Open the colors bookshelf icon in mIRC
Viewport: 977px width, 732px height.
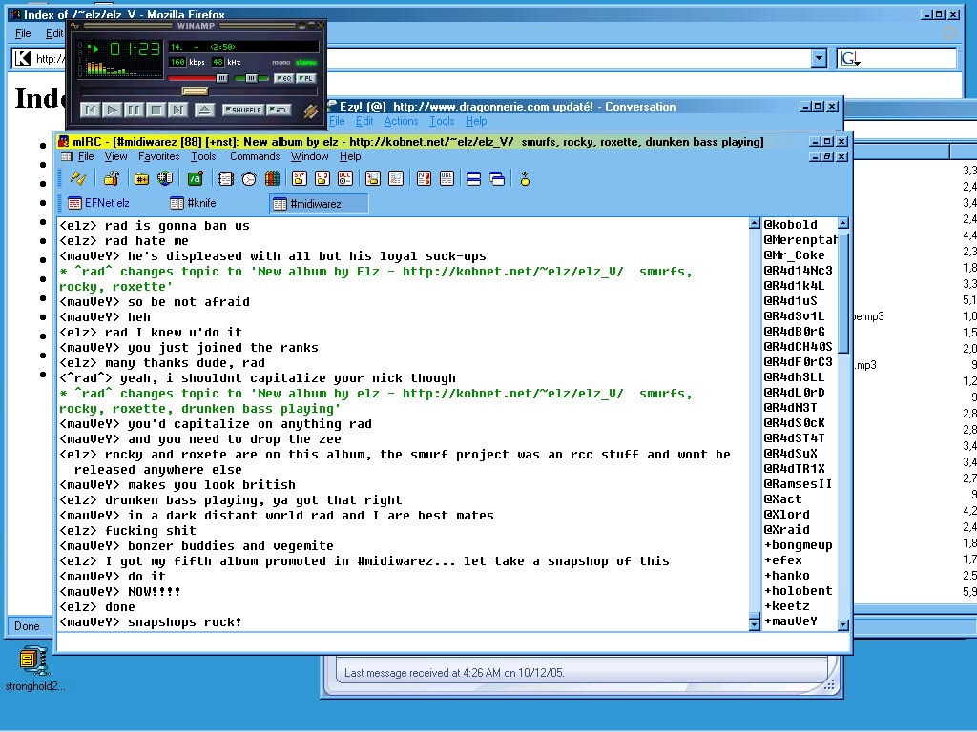click(x=272, y=179)
